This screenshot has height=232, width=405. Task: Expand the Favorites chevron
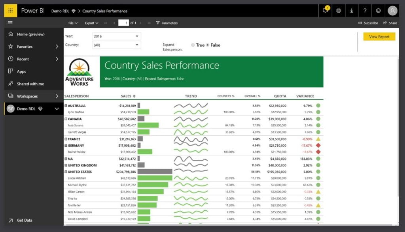tap(57, 47)
